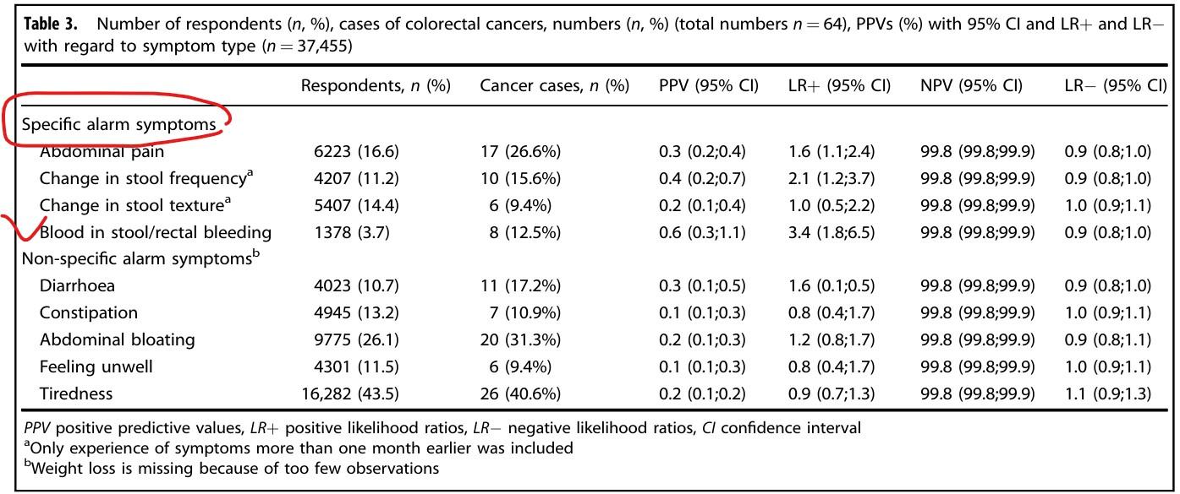Click the "Table 3." bold title label

pyautogui.click(x=52, y=24)
